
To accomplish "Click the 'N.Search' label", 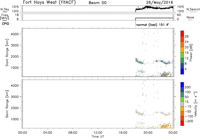I will (193, 9).
